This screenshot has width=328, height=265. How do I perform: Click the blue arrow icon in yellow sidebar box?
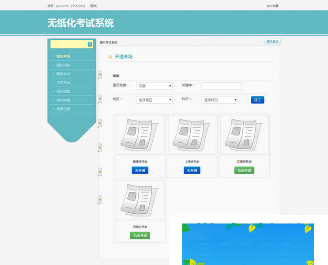point(90,44)
